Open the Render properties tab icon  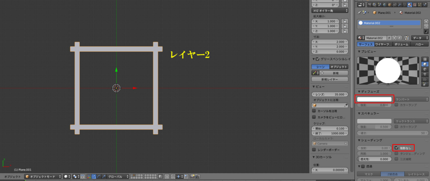370,5
